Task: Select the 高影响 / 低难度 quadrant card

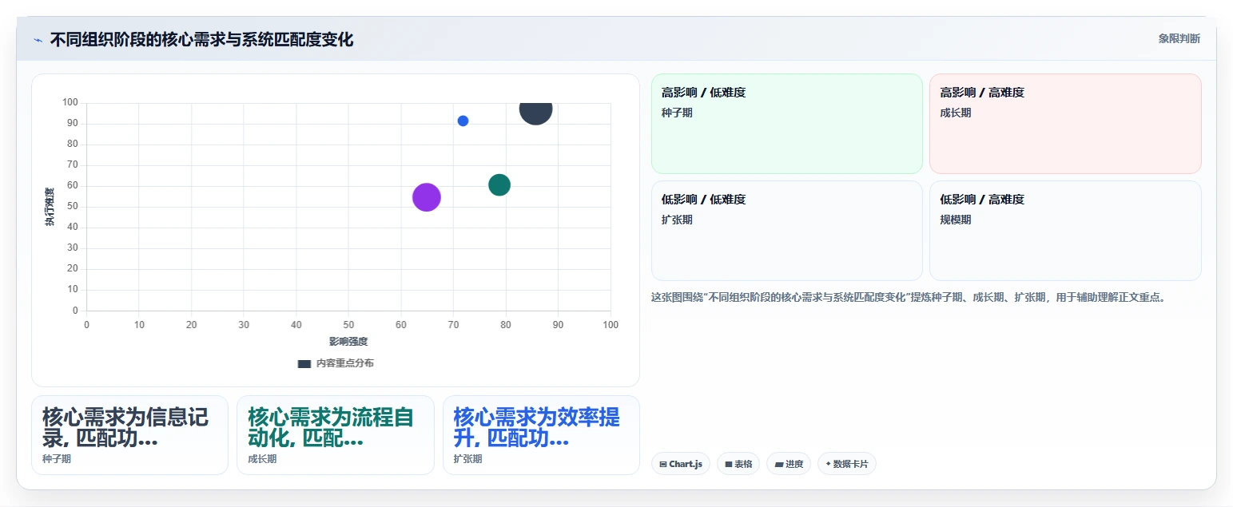Action: [x=786, y=124]
